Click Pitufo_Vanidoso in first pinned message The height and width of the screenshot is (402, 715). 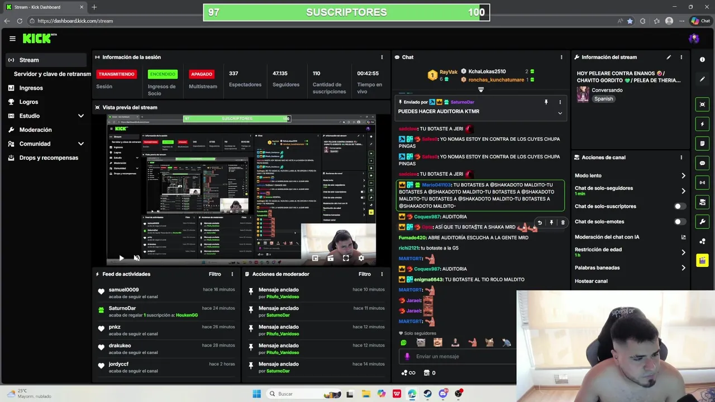pos(283,296)
